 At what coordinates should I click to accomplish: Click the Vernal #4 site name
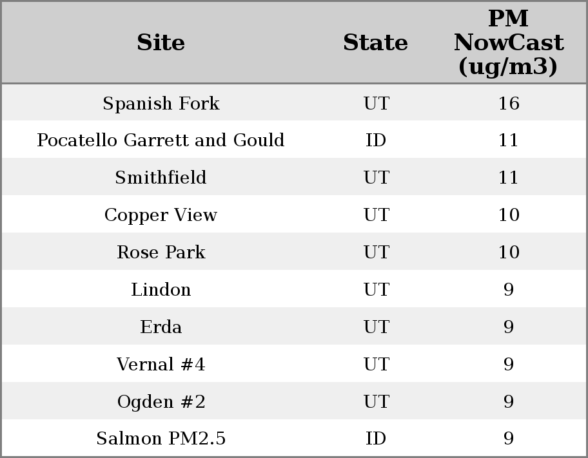161,365
